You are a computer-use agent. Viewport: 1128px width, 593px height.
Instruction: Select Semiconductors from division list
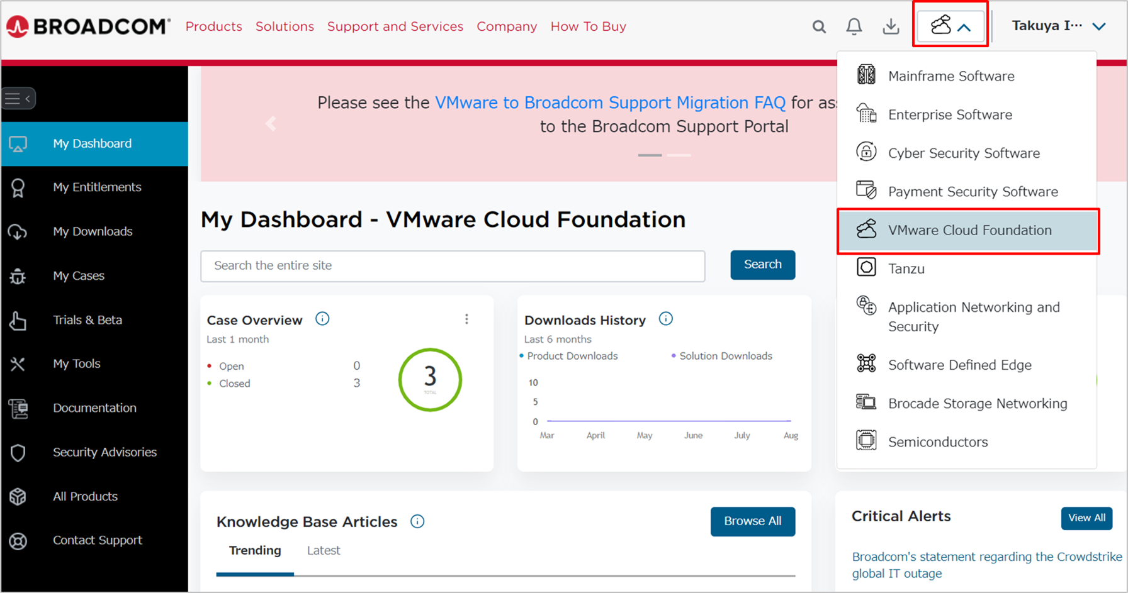tap(967, 441)
